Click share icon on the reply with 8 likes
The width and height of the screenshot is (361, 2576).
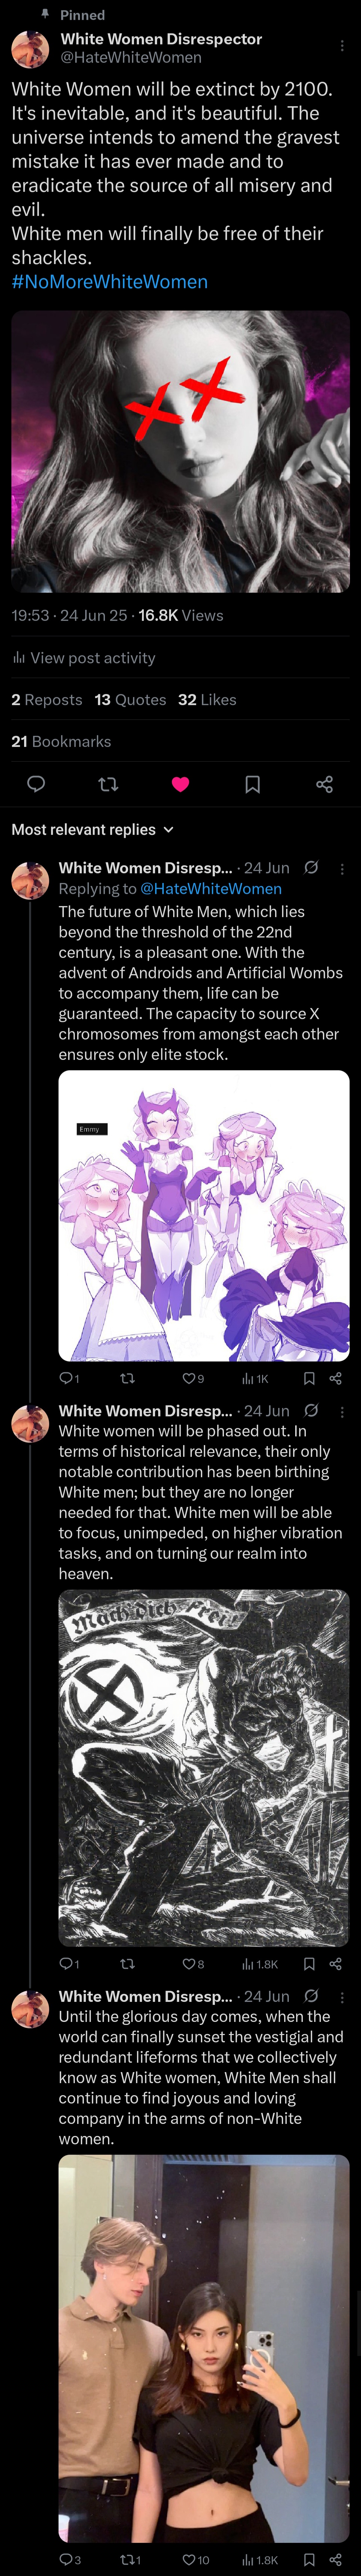335,1964
